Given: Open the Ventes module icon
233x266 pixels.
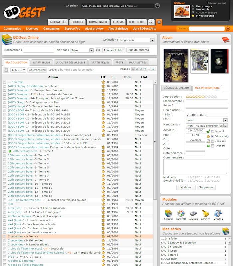Looking at the screenshot, I should coord(218,213).
